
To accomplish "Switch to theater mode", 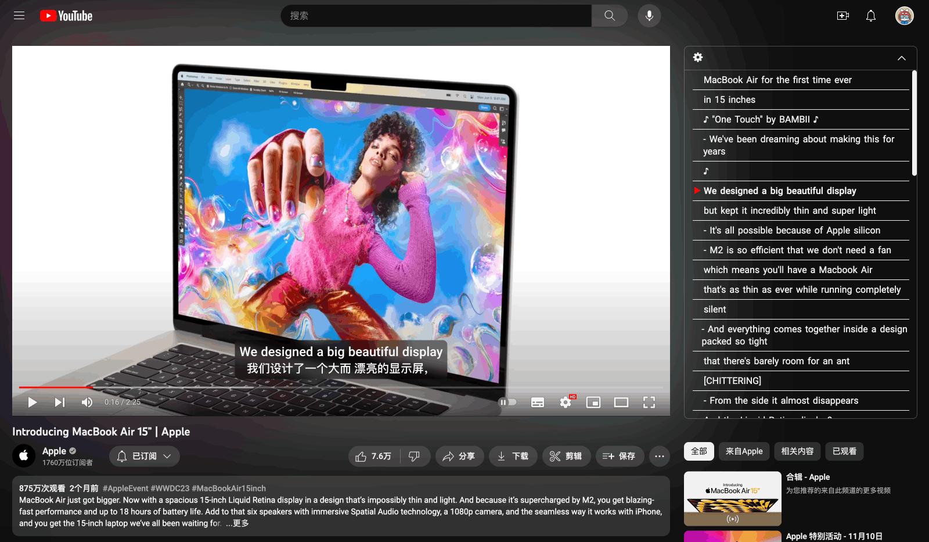I will (621, 402).
